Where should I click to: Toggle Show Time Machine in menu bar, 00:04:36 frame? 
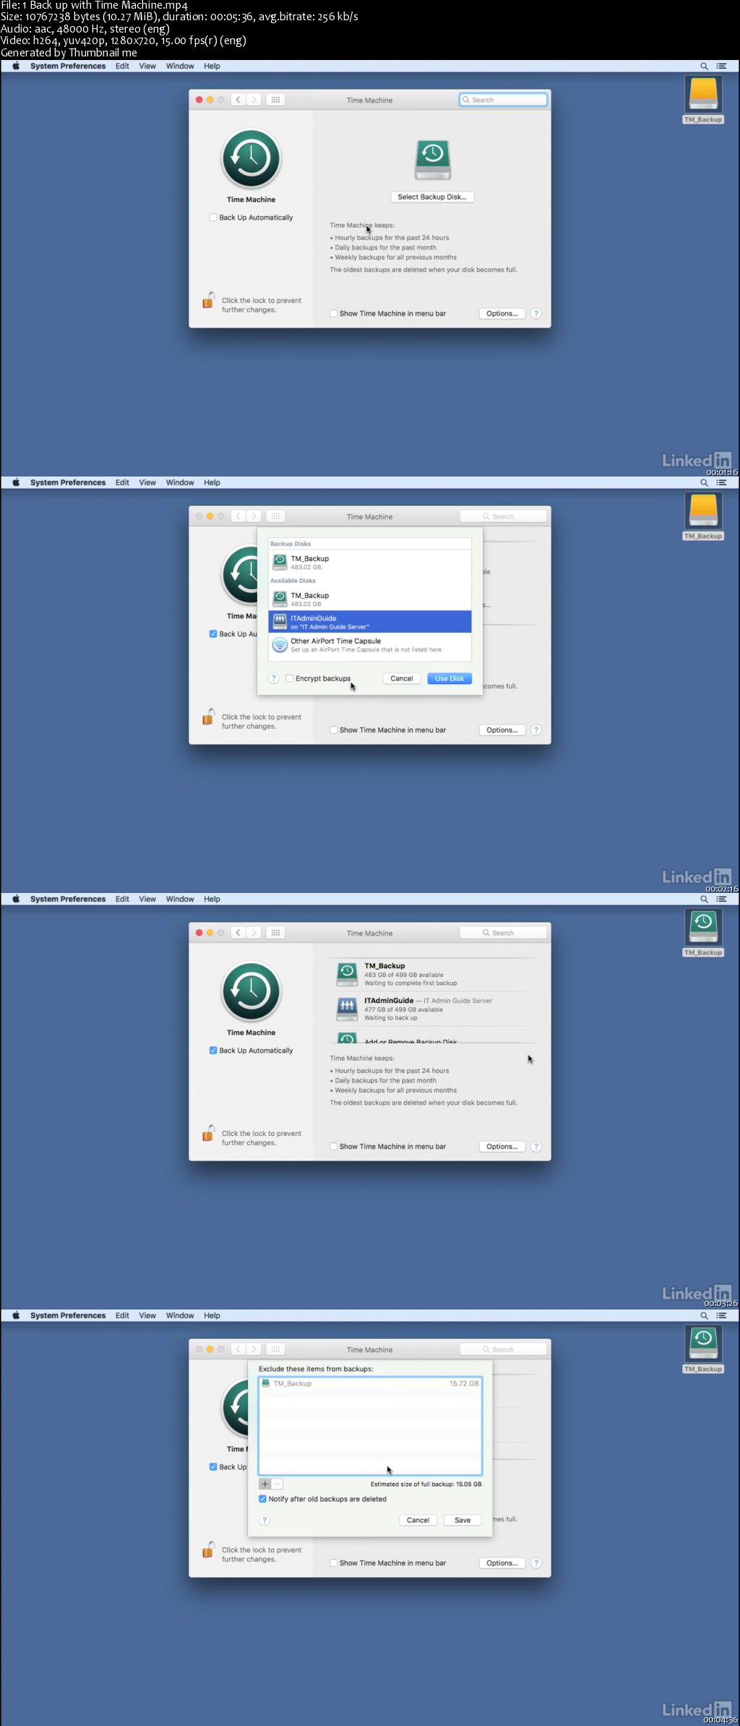[334, 1563]
